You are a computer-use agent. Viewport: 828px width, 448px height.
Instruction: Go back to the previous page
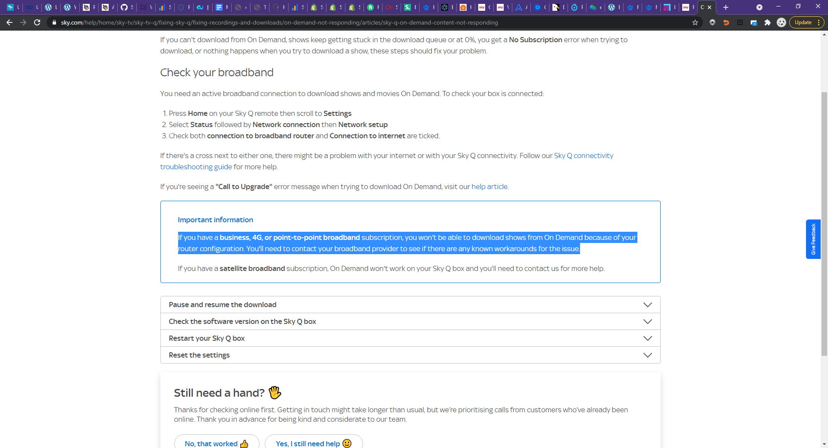9,22
